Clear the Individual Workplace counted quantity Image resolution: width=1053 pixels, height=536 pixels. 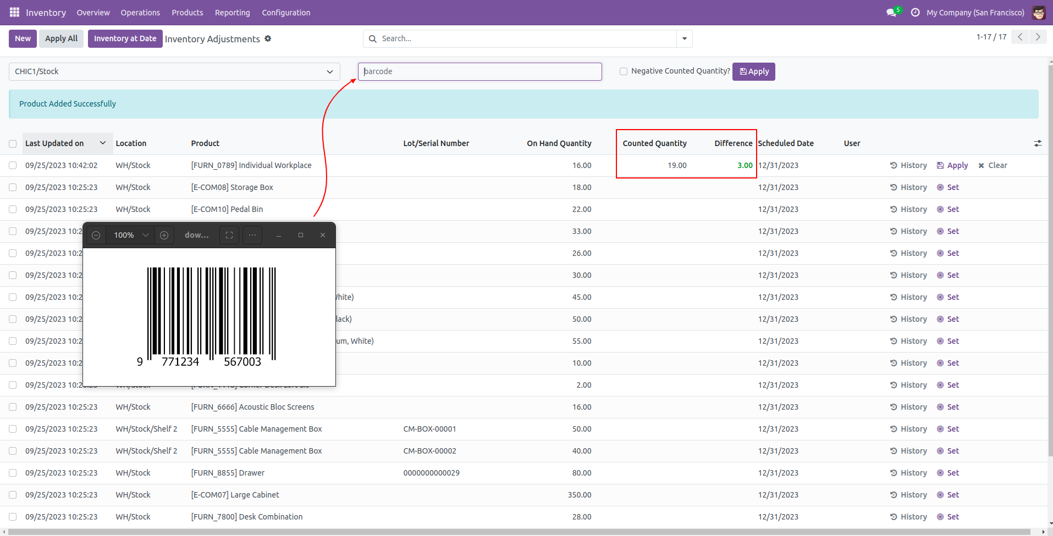tap(993, 165)
